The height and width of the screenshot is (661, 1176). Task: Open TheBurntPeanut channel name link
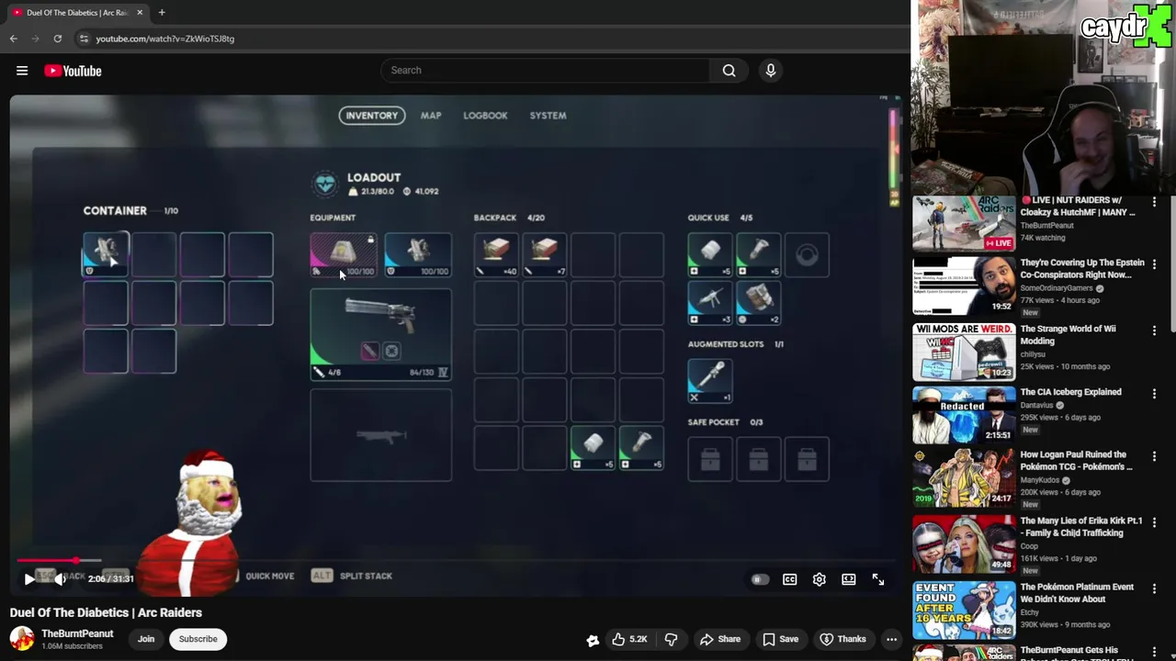[77, 633]
